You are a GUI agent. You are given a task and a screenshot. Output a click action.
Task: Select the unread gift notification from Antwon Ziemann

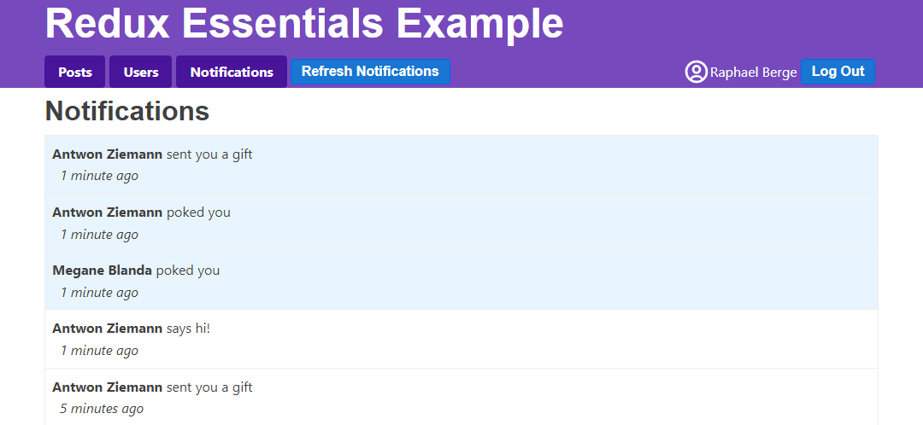pyautogui.click(x=461, y=165)
